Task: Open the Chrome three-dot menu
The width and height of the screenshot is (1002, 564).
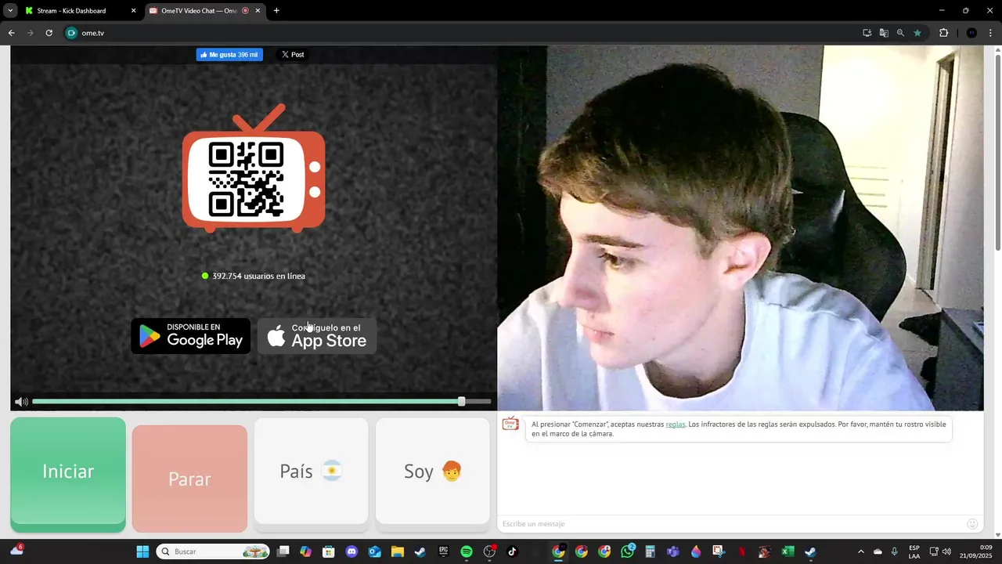Action: click(991, 33)
